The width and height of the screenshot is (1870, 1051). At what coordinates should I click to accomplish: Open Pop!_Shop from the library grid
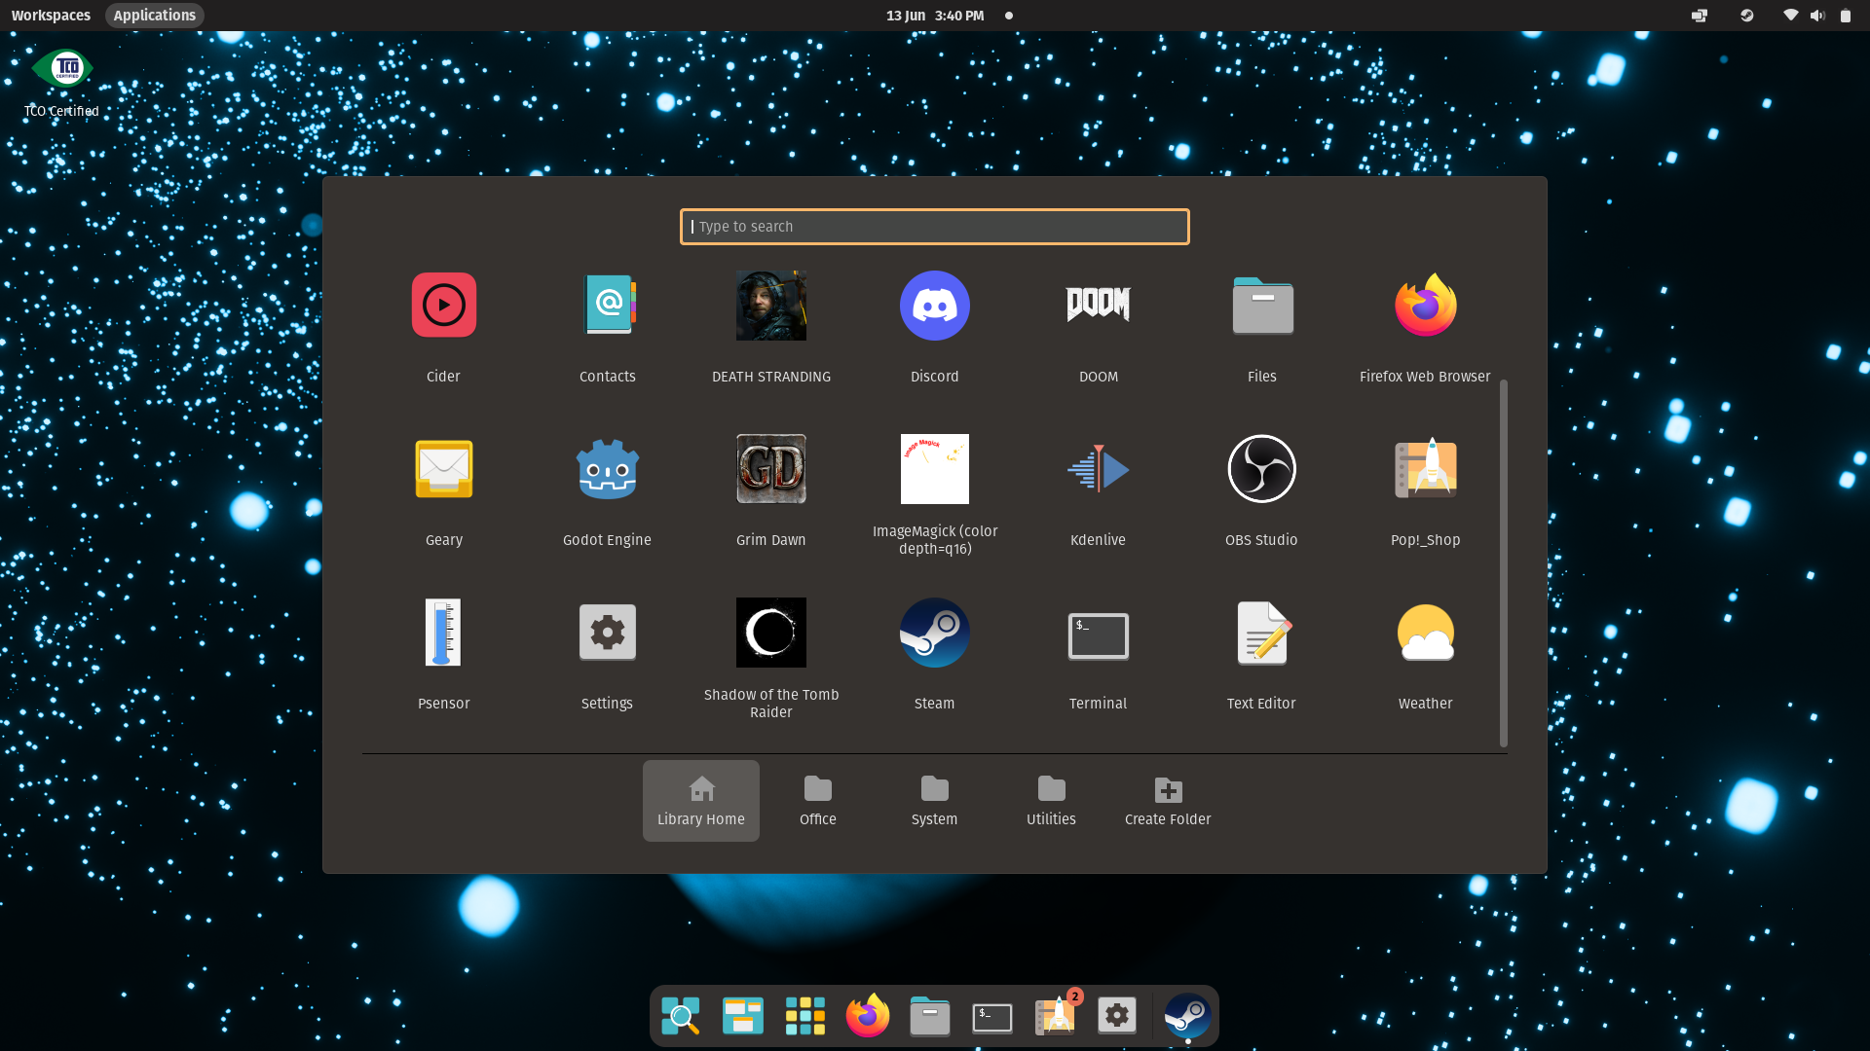point(1426,468)
